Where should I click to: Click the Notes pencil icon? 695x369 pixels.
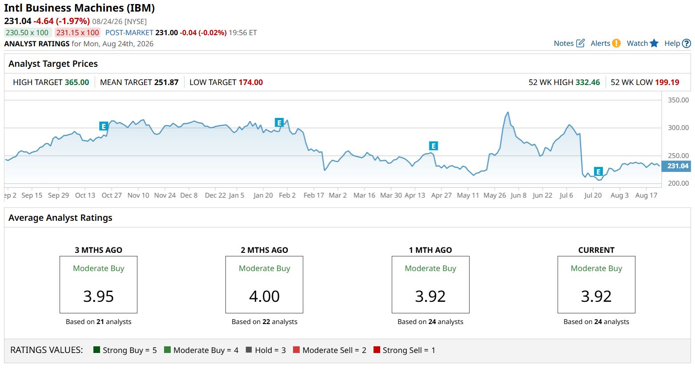coord(580,43)
